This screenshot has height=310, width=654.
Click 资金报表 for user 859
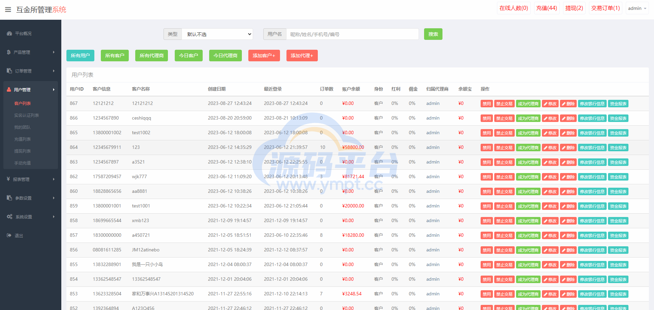[618, 206]
